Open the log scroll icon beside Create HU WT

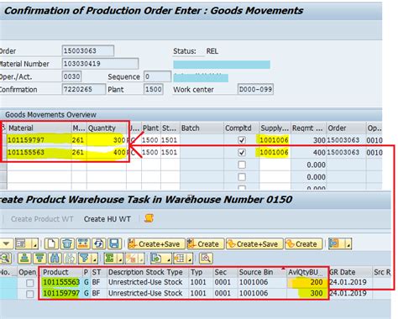(x=149, y=218)
